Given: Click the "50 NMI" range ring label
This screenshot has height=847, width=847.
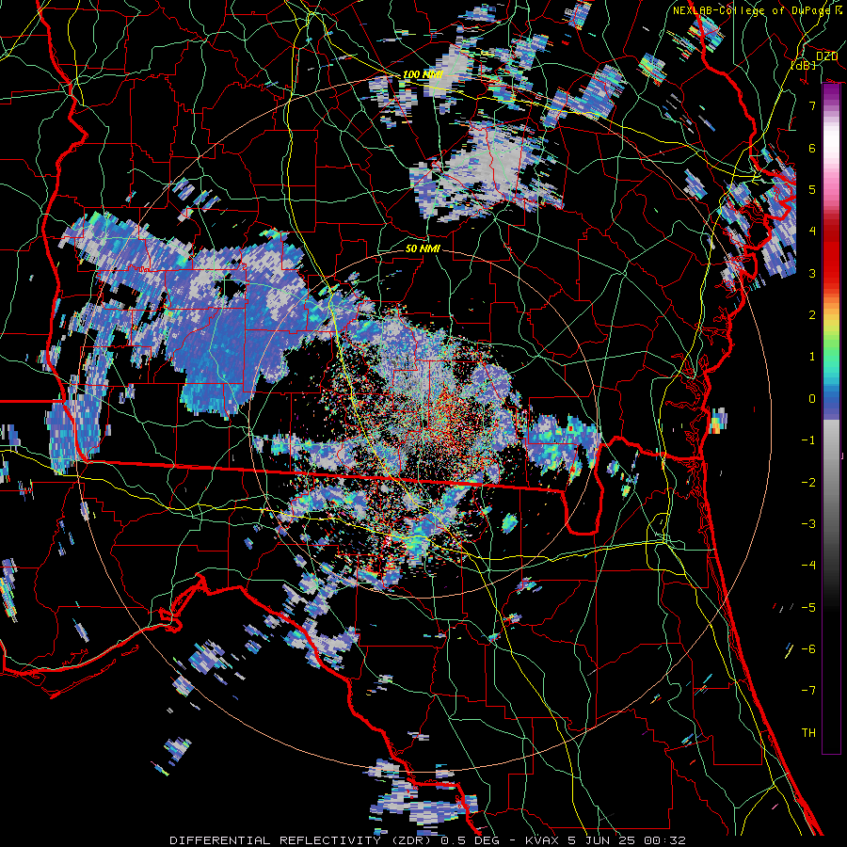Looking at the screenshot, I should [423, 248].
